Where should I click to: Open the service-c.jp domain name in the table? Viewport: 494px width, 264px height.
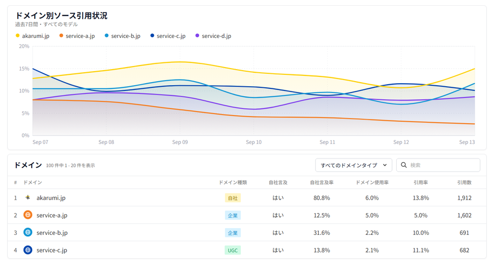pyautogui.click(x=51, y=250)
